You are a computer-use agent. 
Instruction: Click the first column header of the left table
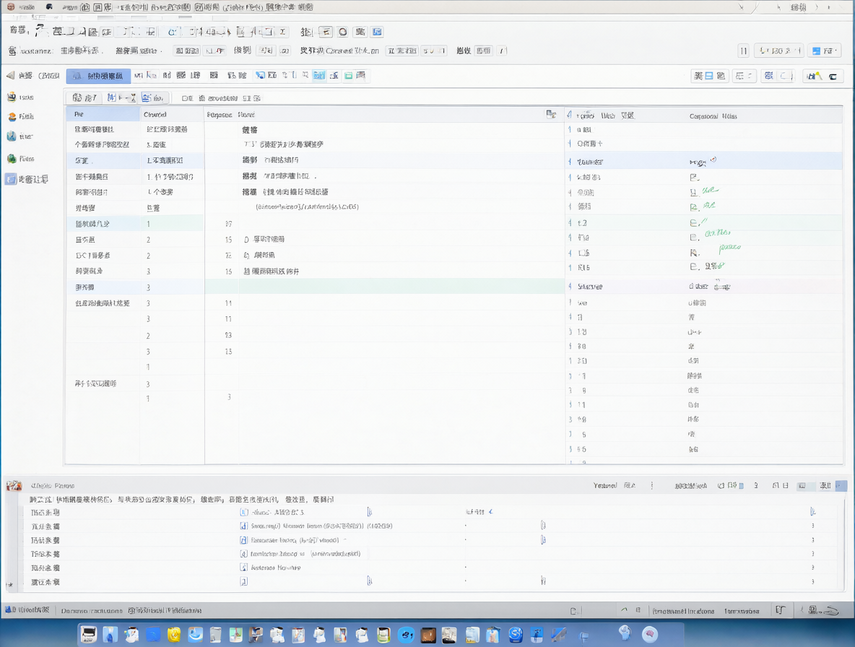click(x=103, y=115)
